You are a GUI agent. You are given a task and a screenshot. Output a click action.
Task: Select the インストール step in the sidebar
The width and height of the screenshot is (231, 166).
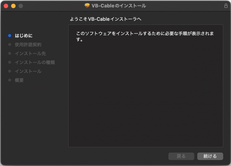(x=28, y=71)
